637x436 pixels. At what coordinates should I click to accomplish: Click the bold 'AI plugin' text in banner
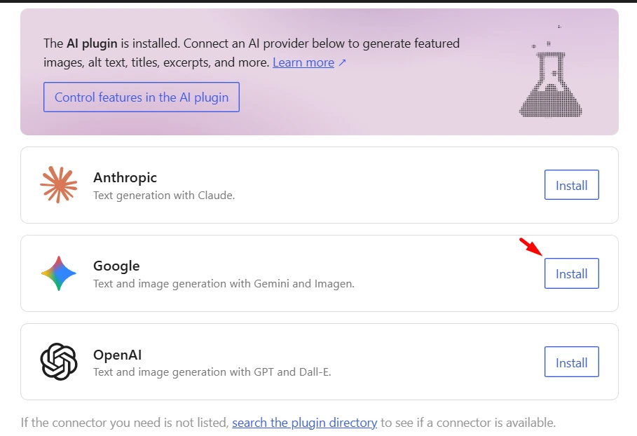point(92,43)
